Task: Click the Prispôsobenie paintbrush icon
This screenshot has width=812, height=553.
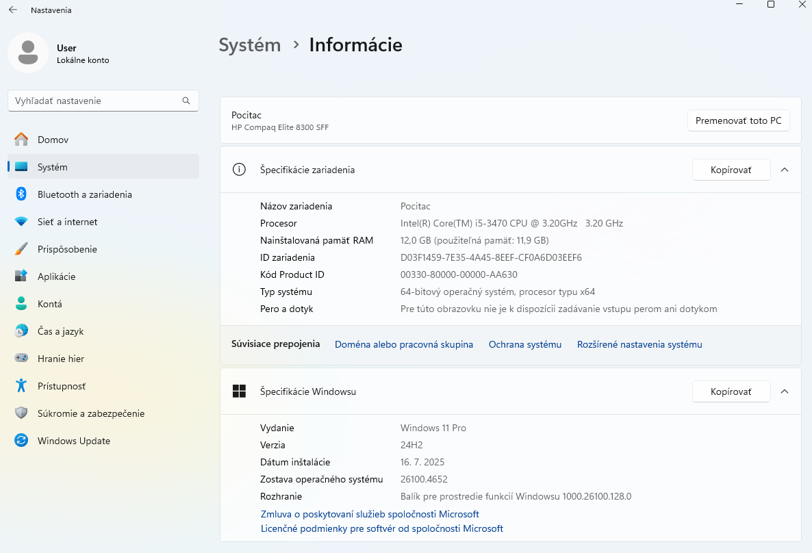Action: (x=21, y=249)
